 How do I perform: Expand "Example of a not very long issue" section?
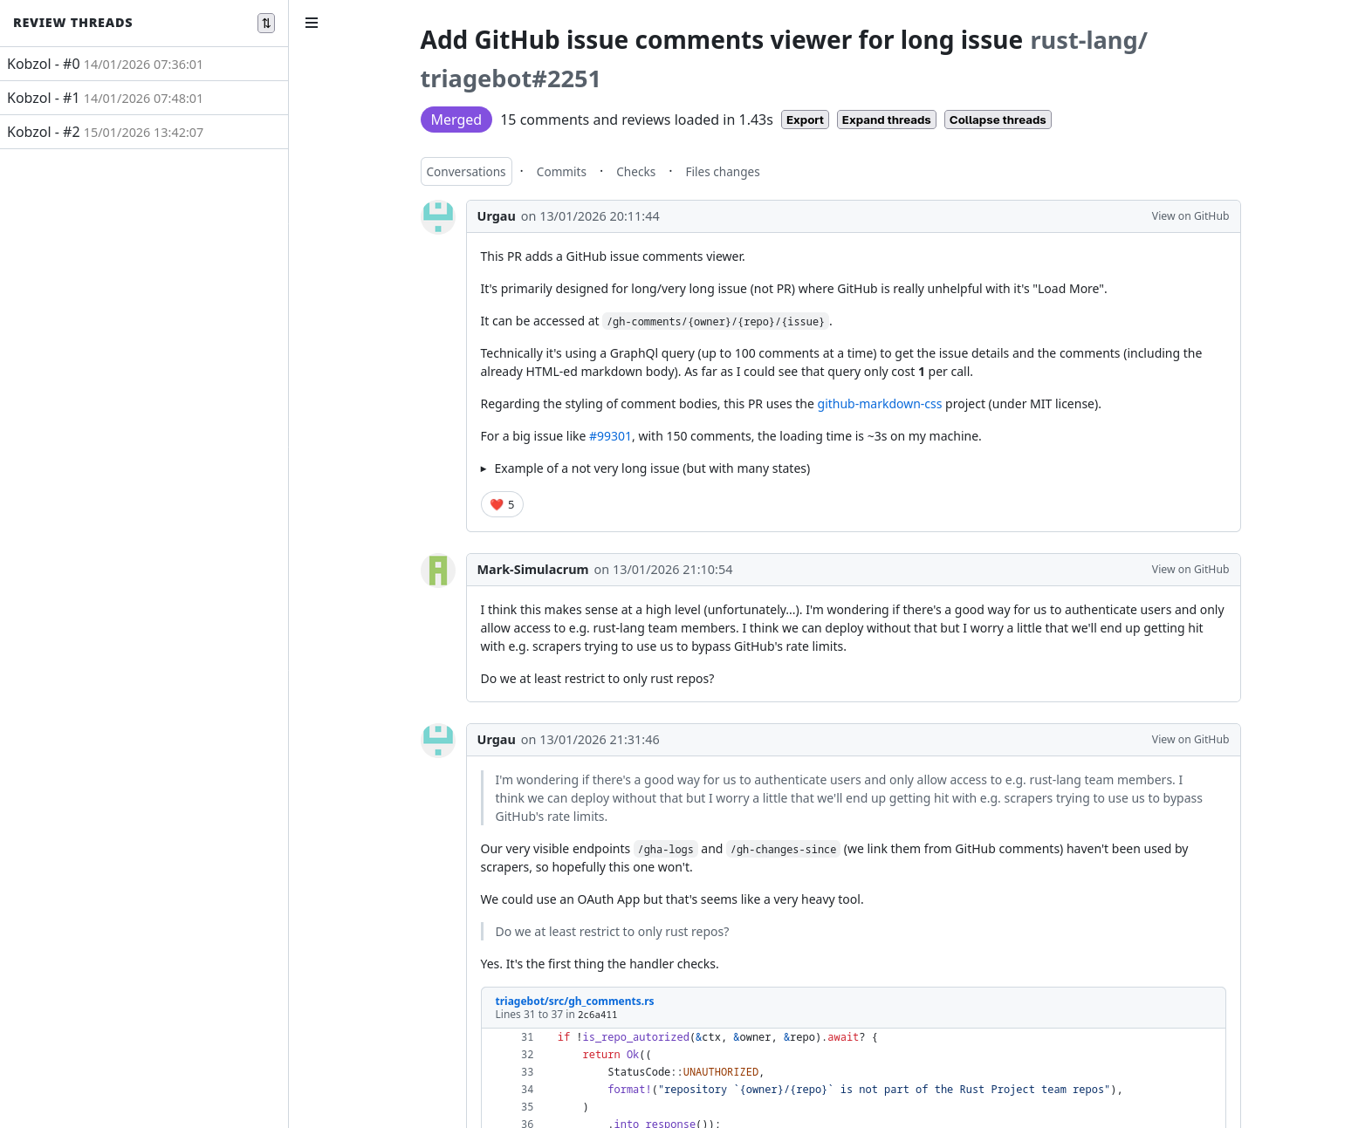pos(652,468)
